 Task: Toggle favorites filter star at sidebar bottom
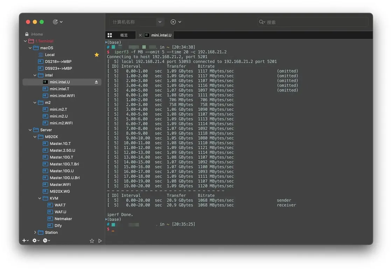point(92,241)
